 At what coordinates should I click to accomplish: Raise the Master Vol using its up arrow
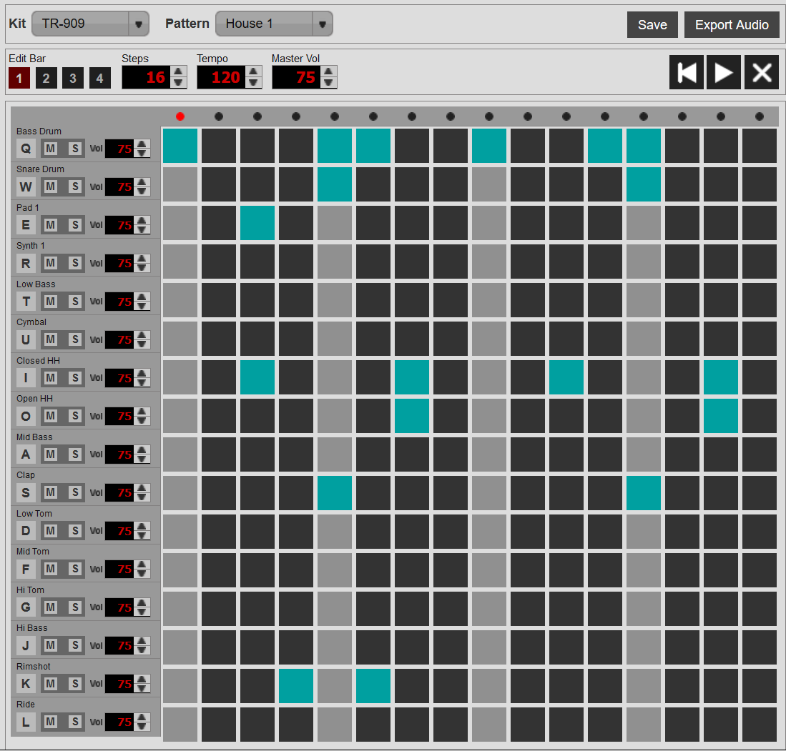[328, 72]
